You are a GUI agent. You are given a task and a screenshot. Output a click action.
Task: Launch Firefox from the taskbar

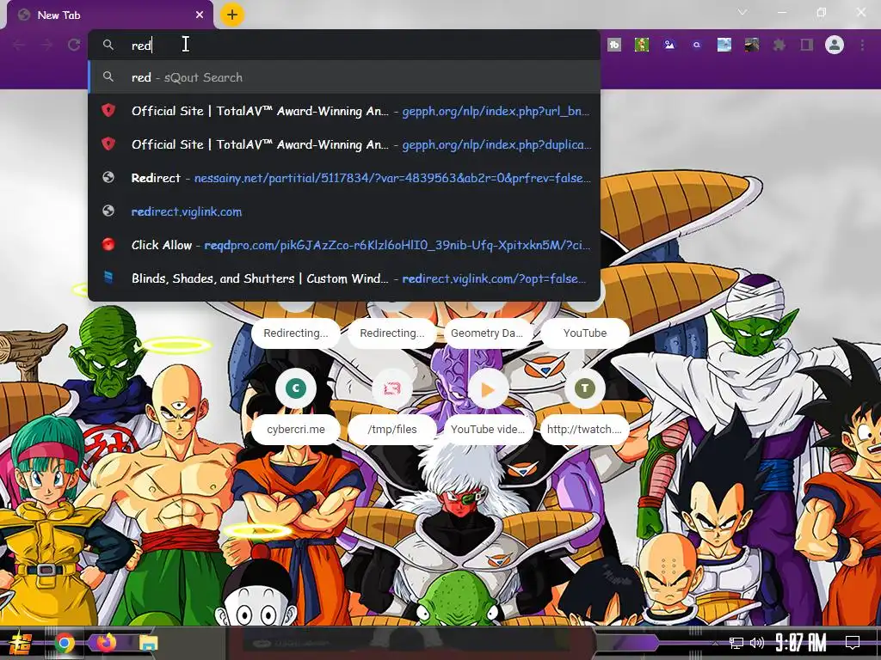tap(106, 642)
